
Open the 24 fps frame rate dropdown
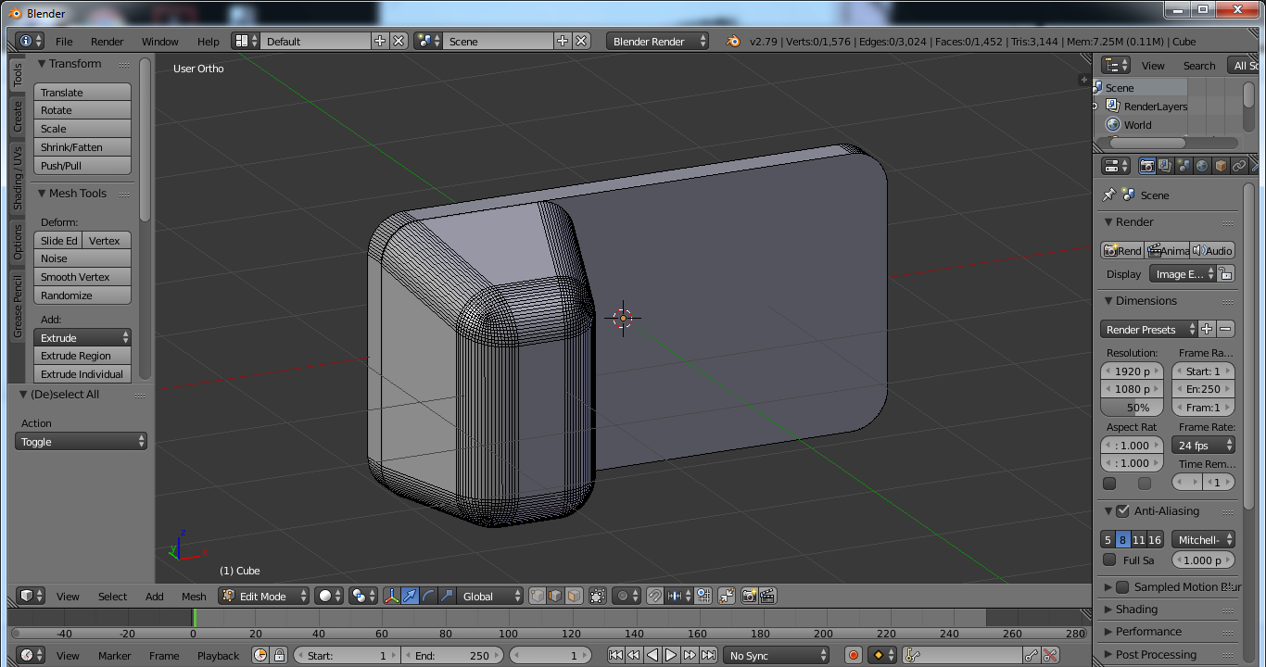pos(1203,445)
